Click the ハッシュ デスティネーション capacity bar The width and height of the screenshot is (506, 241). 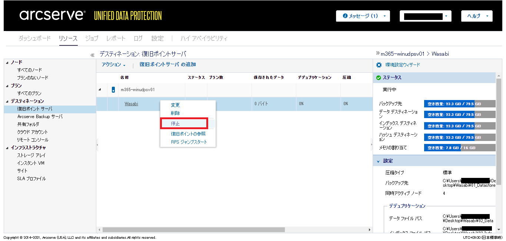coord(460,137)
